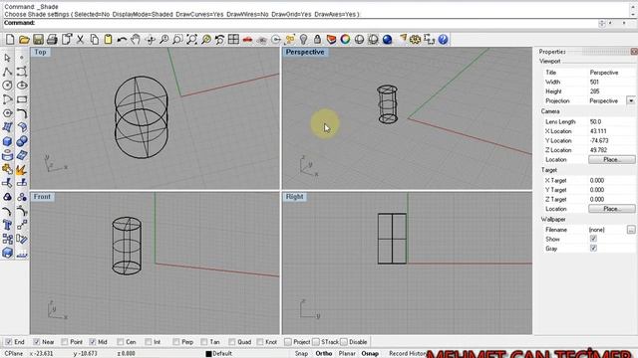
Task: Click the Copy icon in the toolbar
Action: tap(94, 40)
